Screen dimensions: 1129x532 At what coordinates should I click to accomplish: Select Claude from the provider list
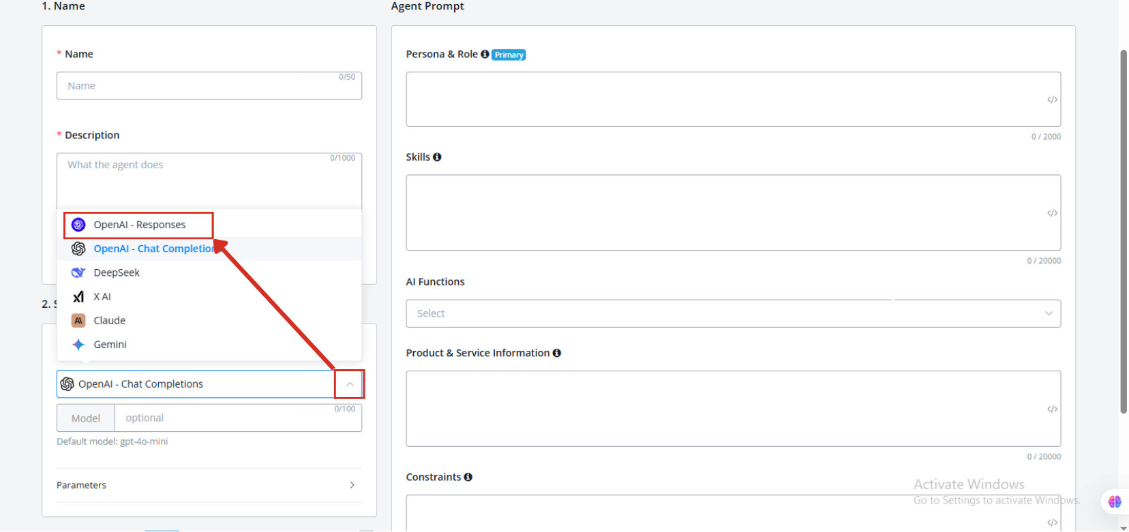point(109,321)
